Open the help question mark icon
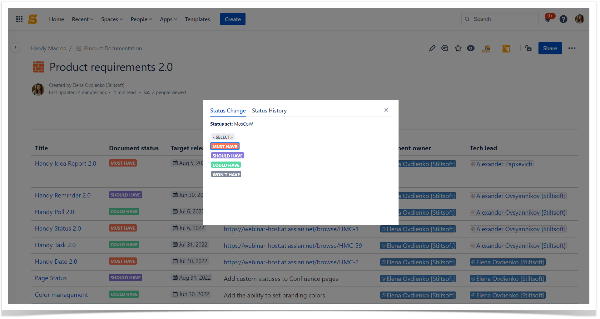 click(x=563, y=19)
